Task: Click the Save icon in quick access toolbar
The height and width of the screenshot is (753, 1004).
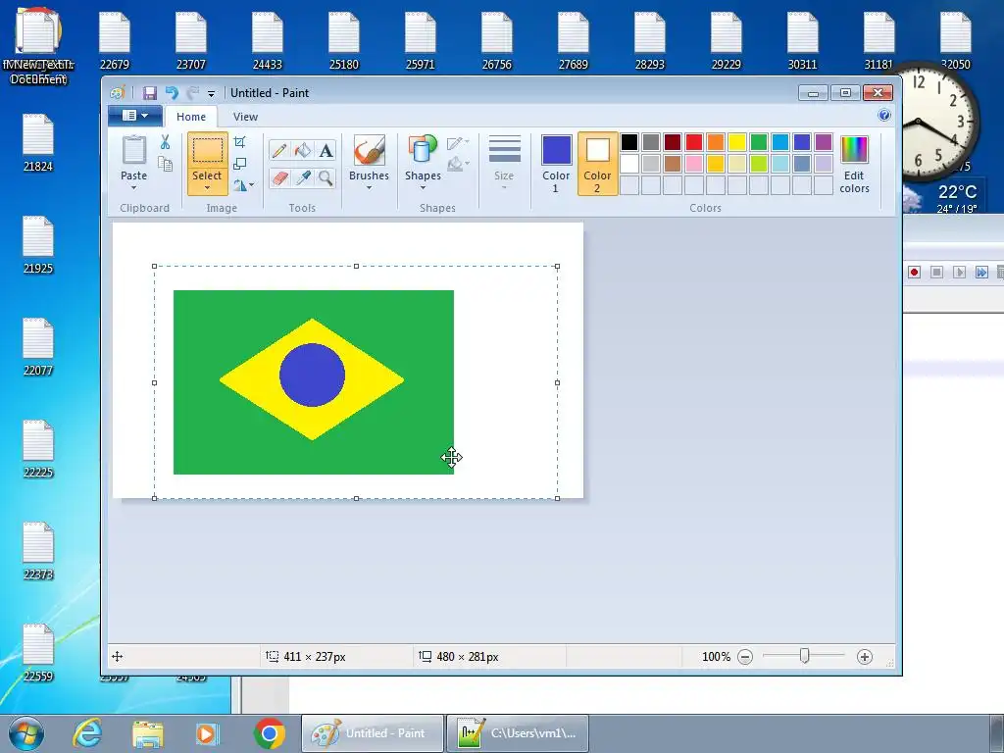Action: pos(149,93)
